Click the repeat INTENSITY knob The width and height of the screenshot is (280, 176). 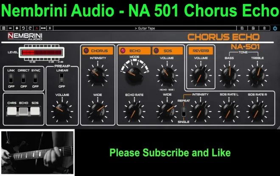pyautogui.click(x=200, y=112)
